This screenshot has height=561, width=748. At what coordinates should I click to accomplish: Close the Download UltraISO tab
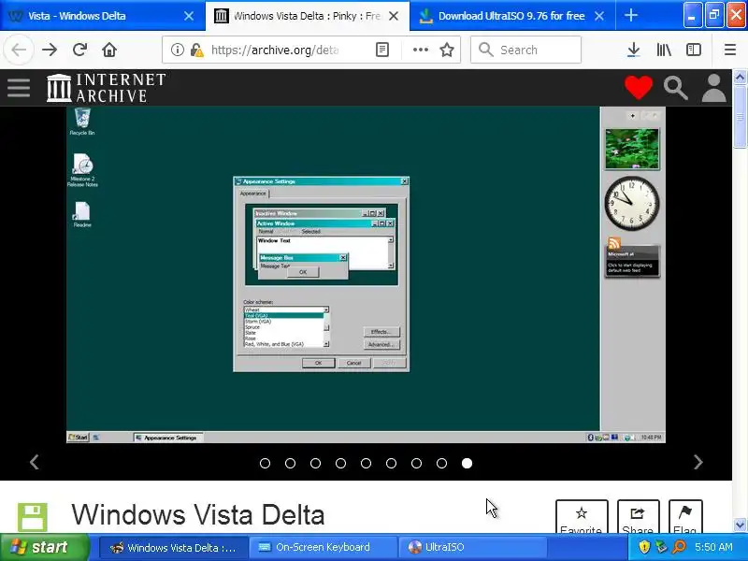click(x=599, y=16)
